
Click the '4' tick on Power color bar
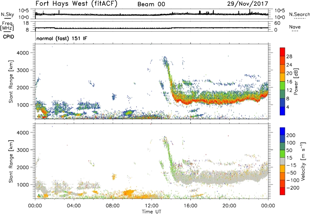(x=288, y=107)
